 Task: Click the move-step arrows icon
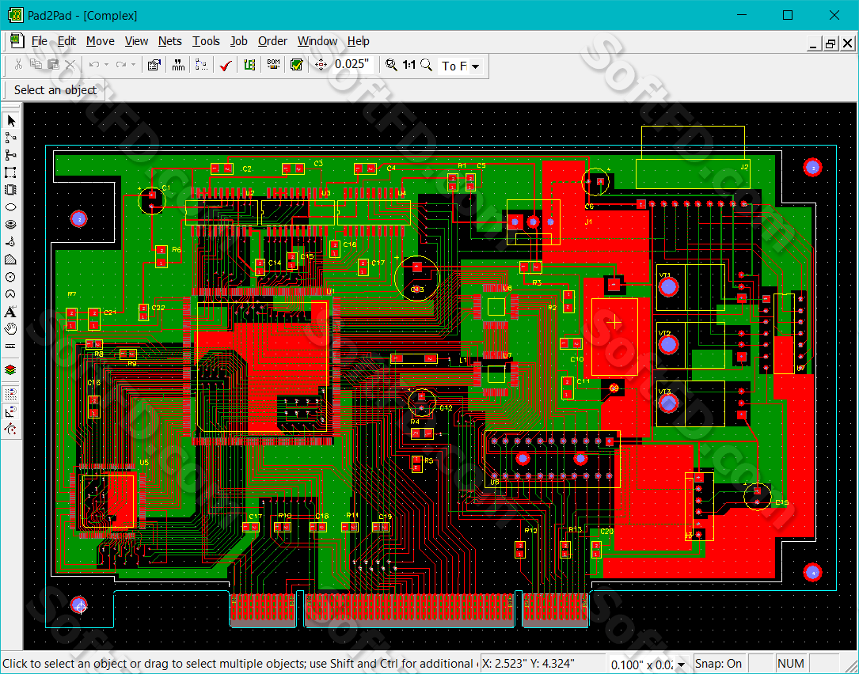[x=321, y=65]
